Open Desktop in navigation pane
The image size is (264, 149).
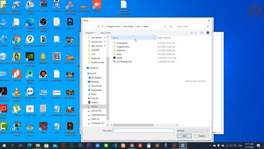95,82
